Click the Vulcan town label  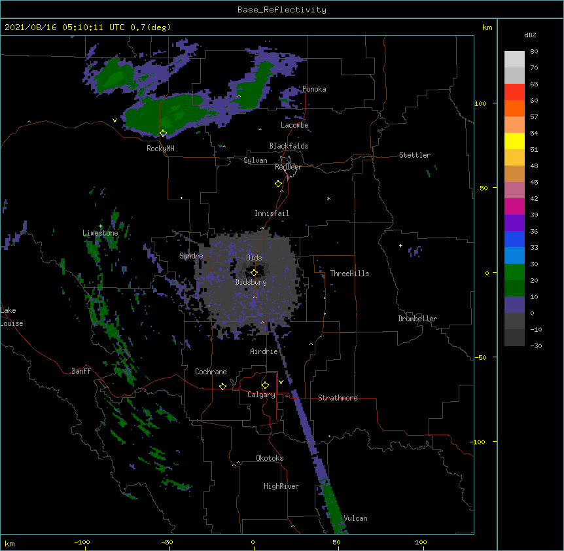click(355, 518)
